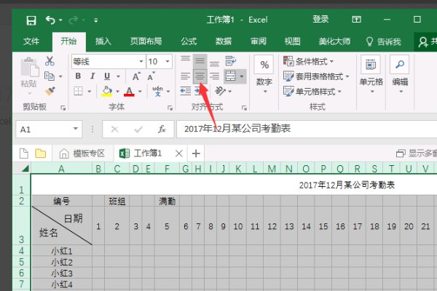Open the 美化大师 ribbon tab
Viewport: 437px width, 291px height.
tap(334, 41)
